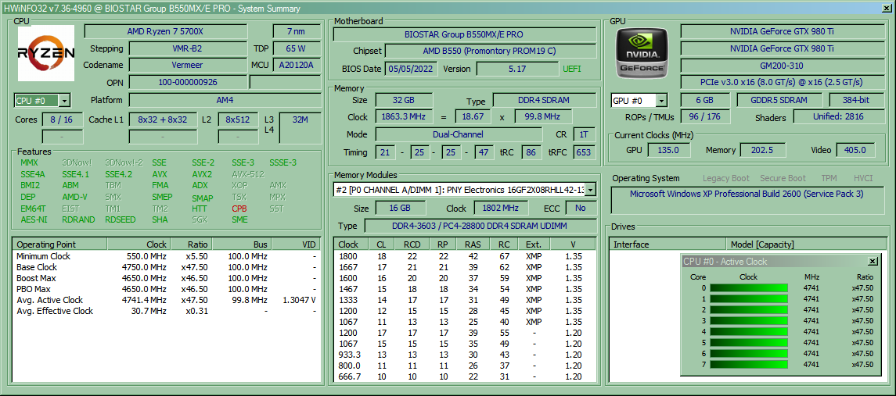Click the Windows XP Professional OS field

coord(747,200)
